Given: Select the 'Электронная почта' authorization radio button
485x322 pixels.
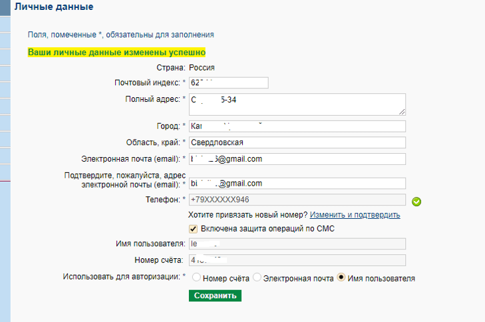Looking at the screenshot, I should coord(257,277).
